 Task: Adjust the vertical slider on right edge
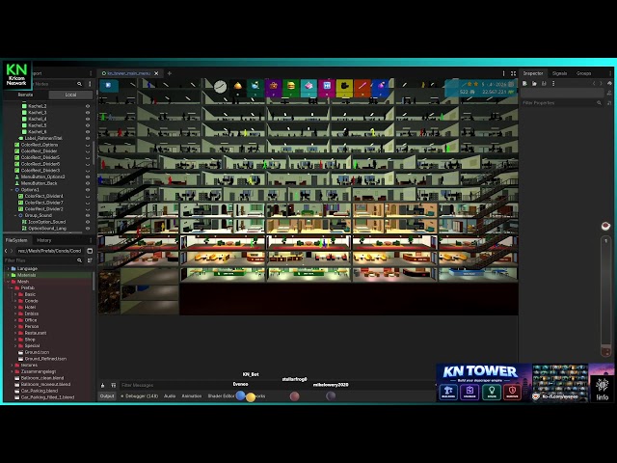605,295
